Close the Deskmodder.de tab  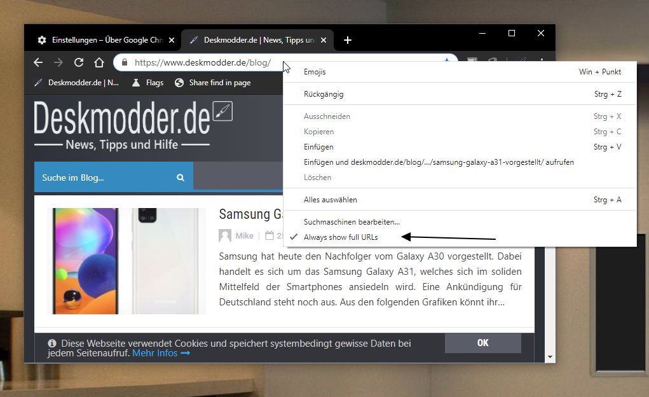tap(324, 40)
